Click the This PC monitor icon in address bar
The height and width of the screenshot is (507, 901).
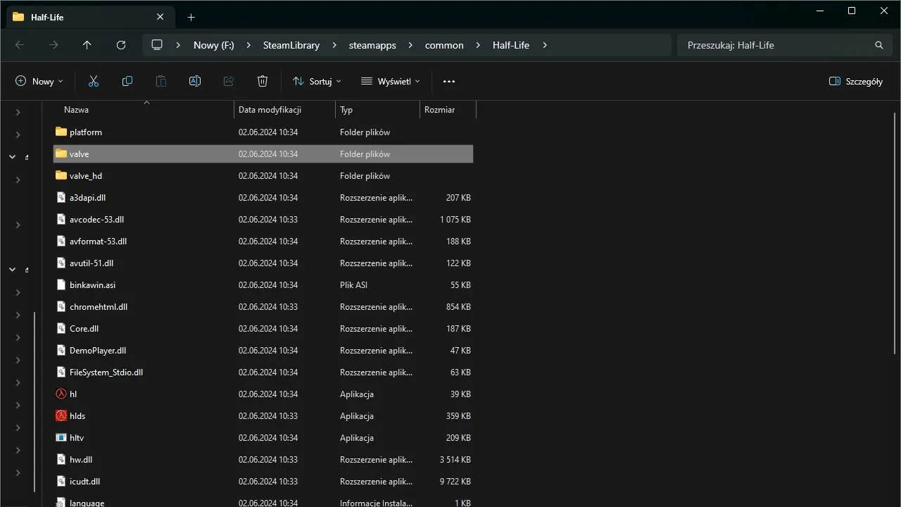[x=157, y=45]
